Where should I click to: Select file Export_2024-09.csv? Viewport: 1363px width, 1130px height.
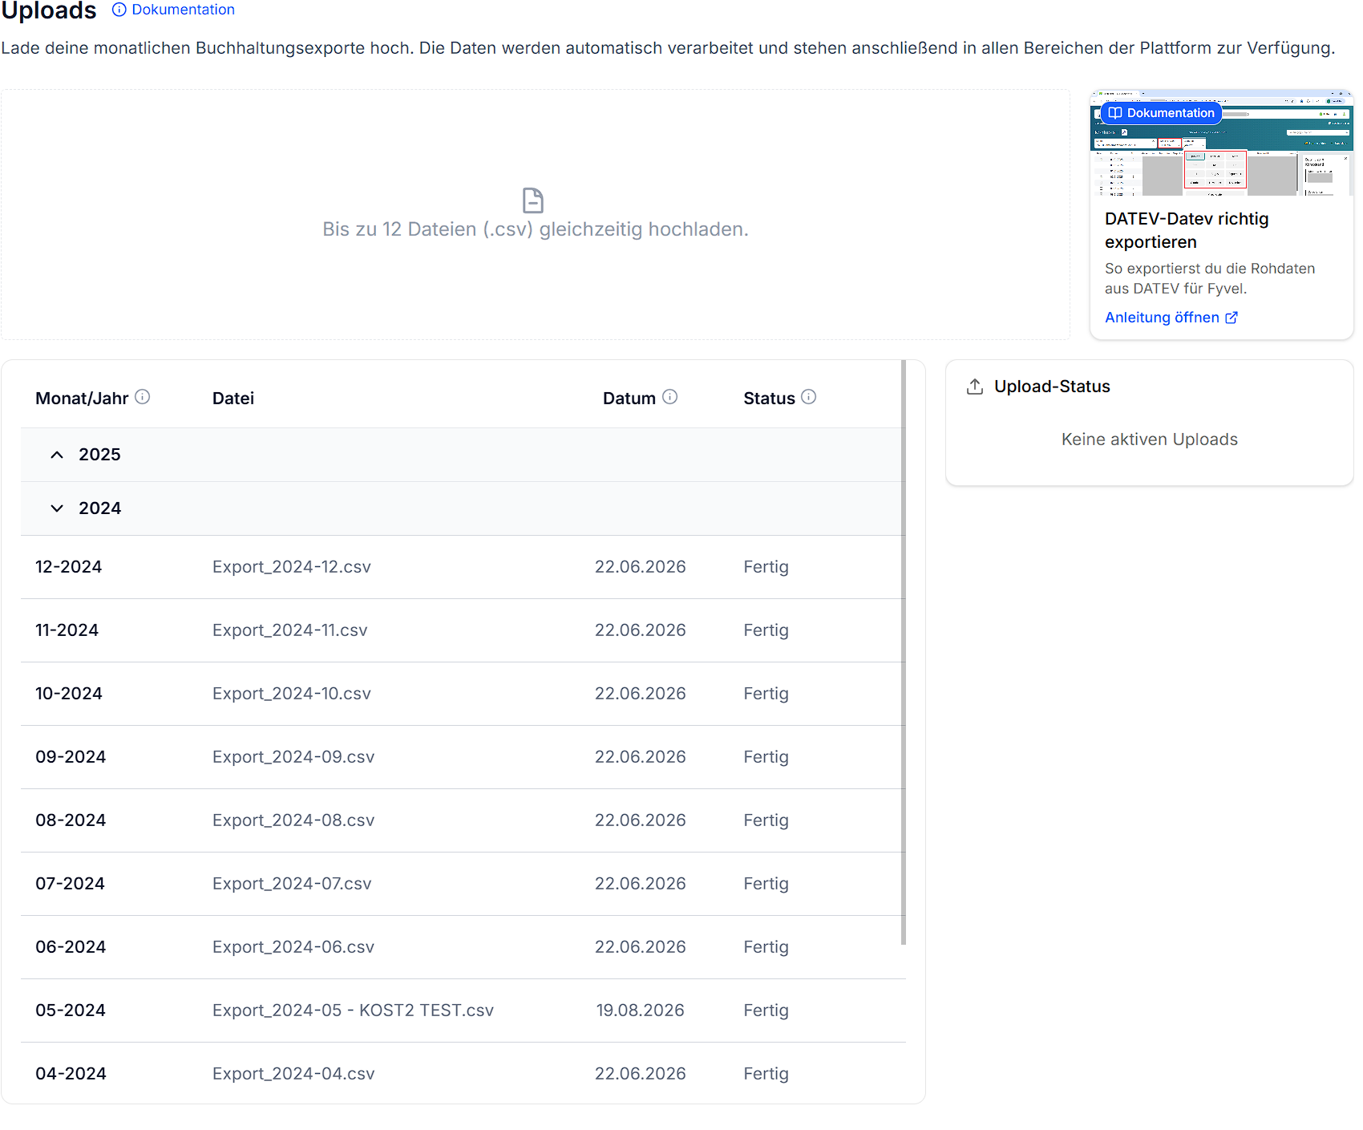point(293,757)
